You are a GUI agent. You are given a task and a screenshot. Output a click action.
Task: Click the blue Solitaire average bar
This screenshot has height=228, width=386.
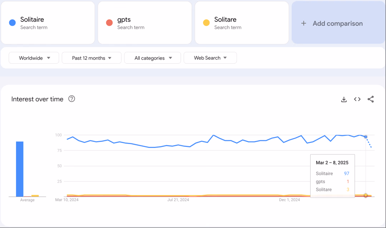point(20,169)
